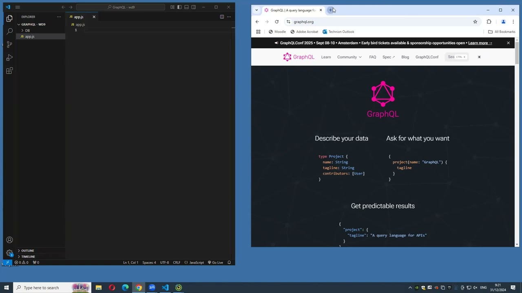Open the Search view in VS Code activity bar
The image size is (522, 293).
(9, 31)
